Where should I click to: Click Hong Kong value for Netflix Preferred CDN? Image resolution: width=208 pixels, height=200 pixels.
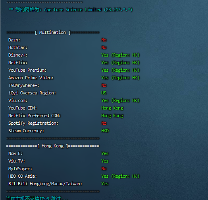[112, 116]
